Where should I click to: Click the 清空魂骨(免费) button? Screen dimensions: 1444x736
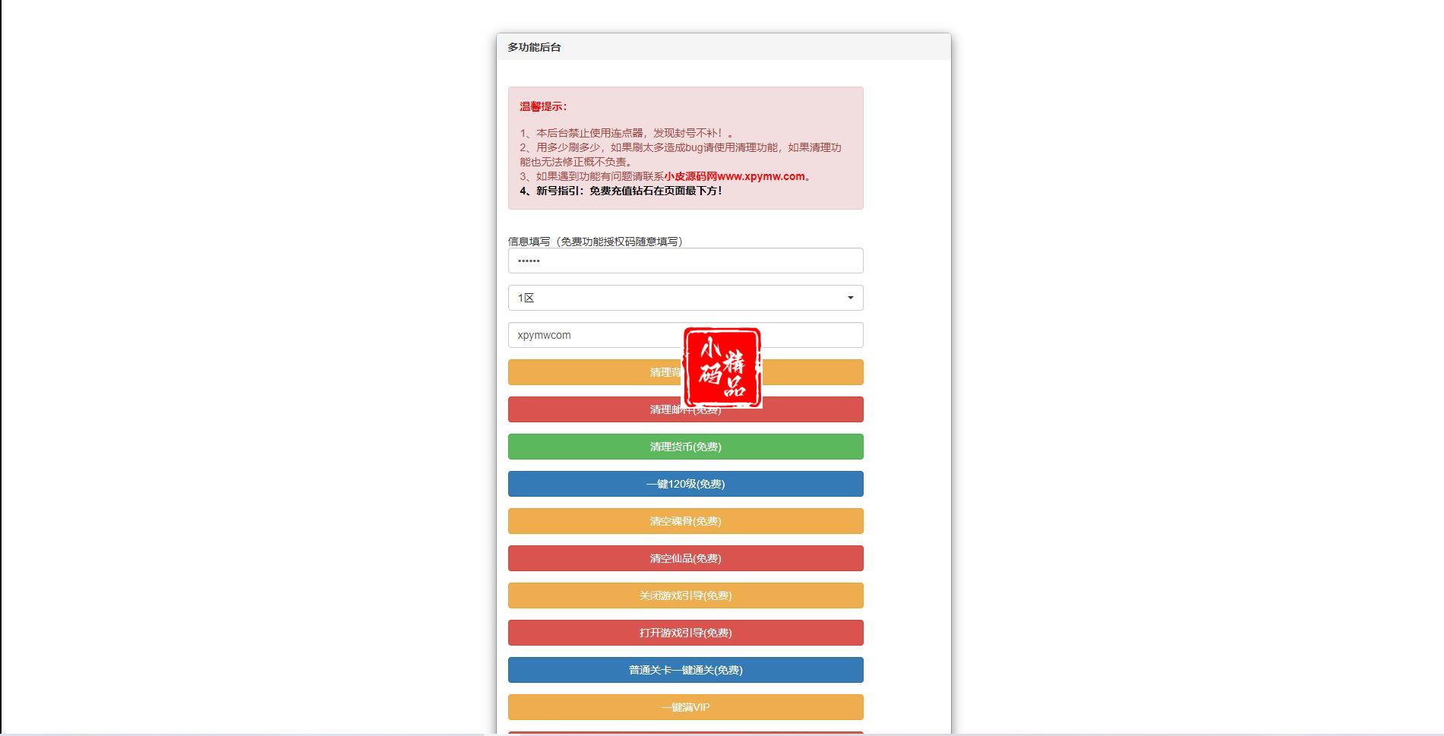685,521
